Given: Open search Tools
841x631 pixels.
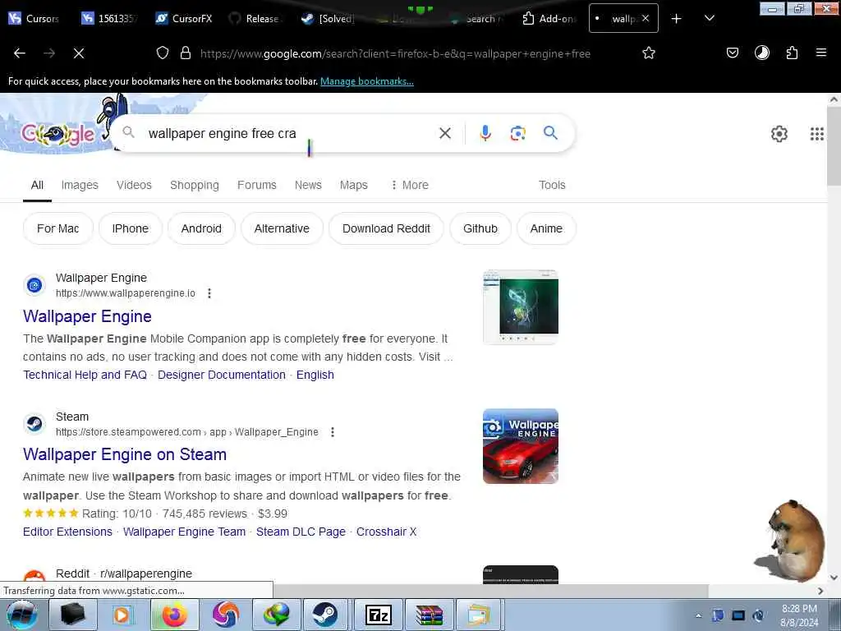Looking at the screenshot, I should pos(552,185).
